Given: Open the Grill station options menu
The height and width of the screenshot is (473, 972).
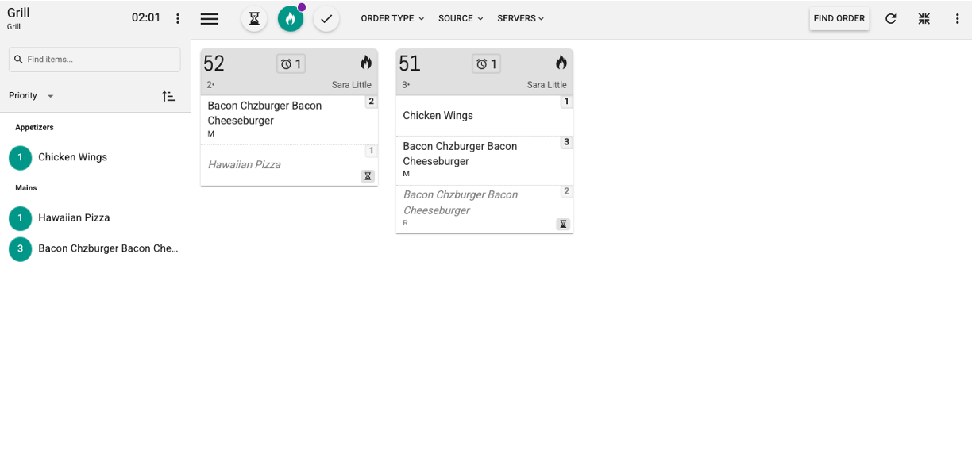Looking at the screenshot, I should coord(178,19).
